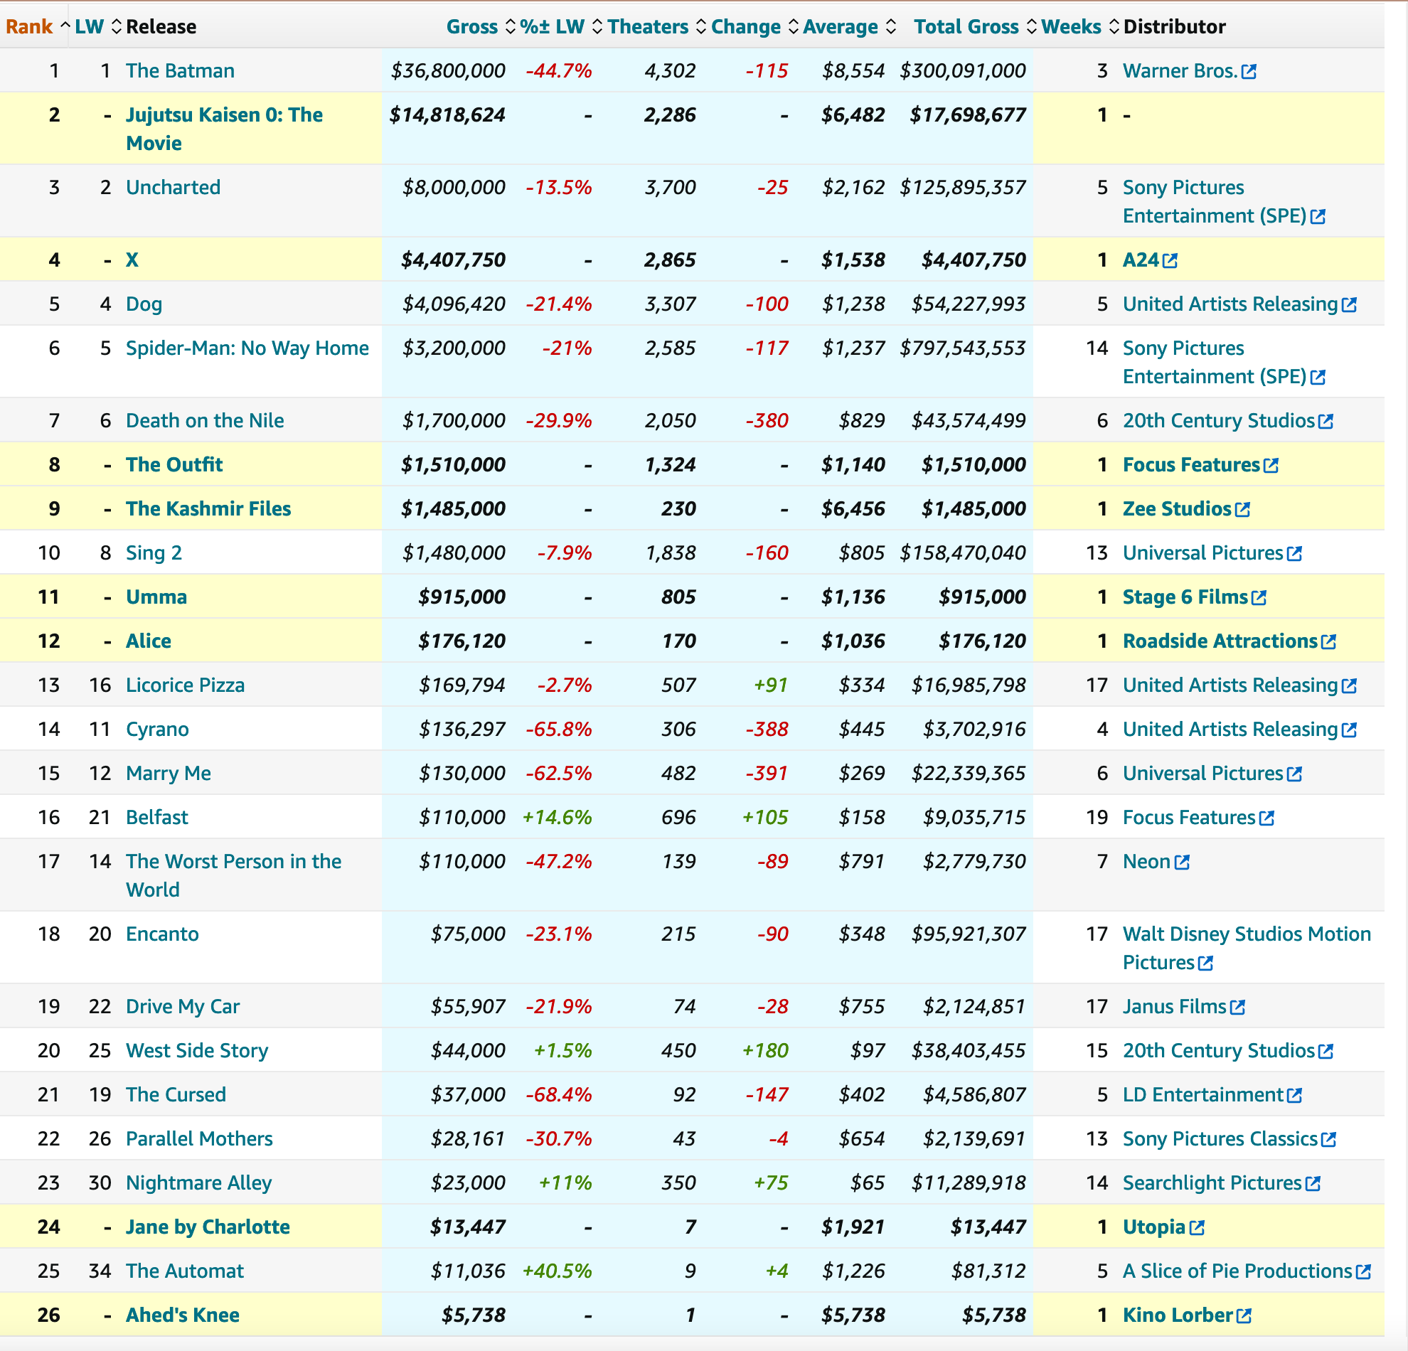Open the Alice release link
The height and width of the screenshot is (1351, 1408).
pos(149,641)
